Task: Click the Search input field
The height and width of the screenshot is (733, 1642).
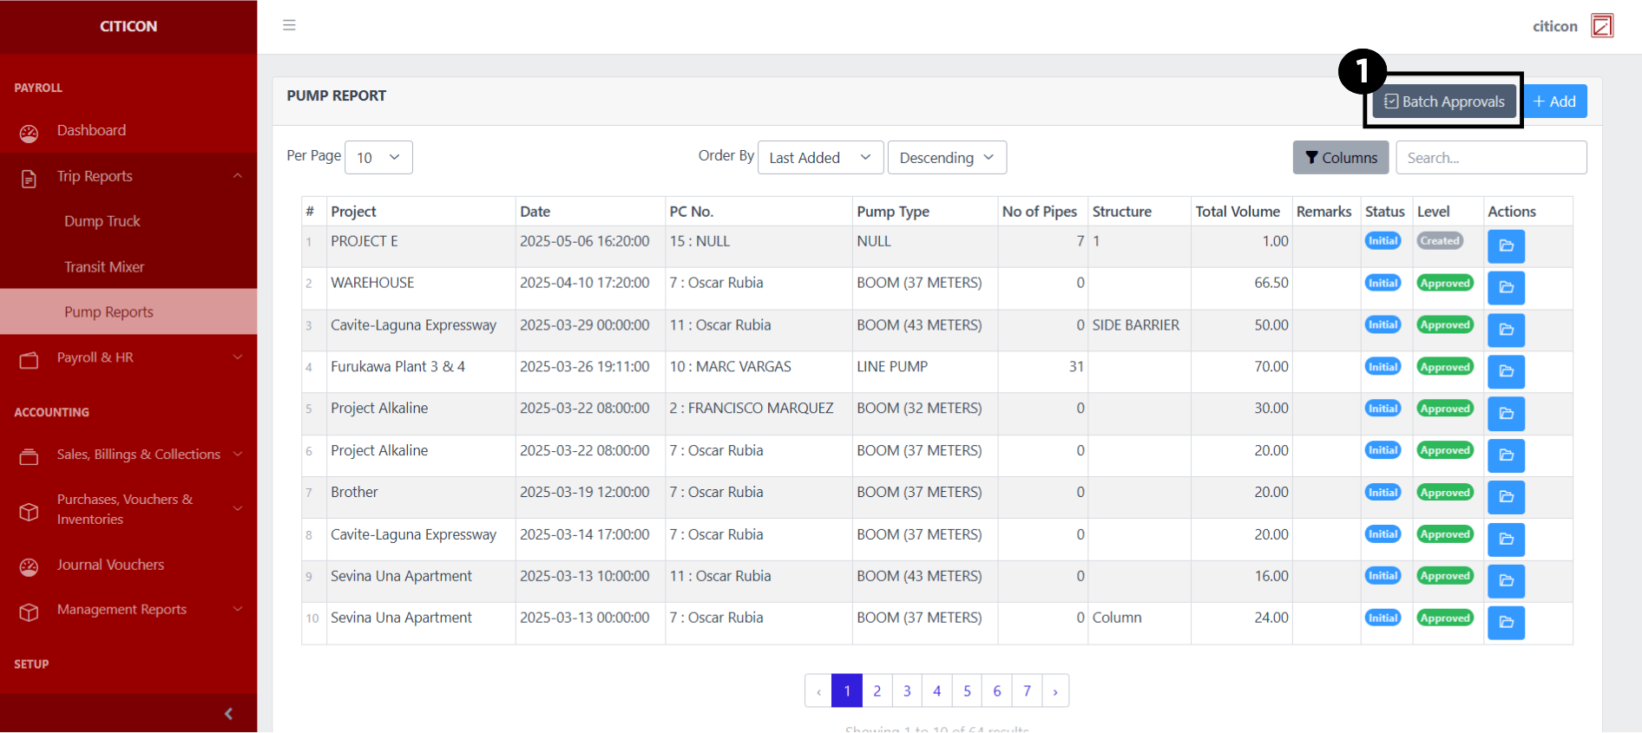Action: click(1490, 158)
